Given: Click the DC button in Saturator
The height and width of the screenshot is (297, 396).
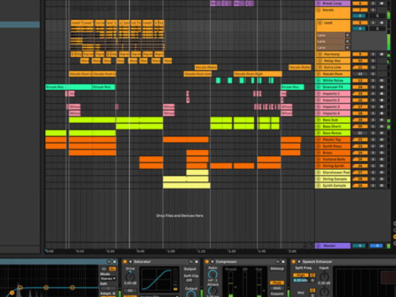Looking at the screenshot, I should (x=131, y=291).
